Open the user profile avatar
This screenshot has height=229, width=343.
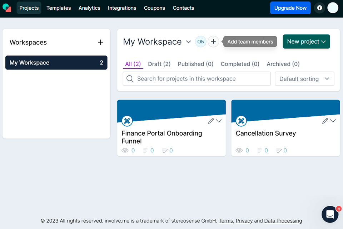pyautogui.click(x=333, y=8)
